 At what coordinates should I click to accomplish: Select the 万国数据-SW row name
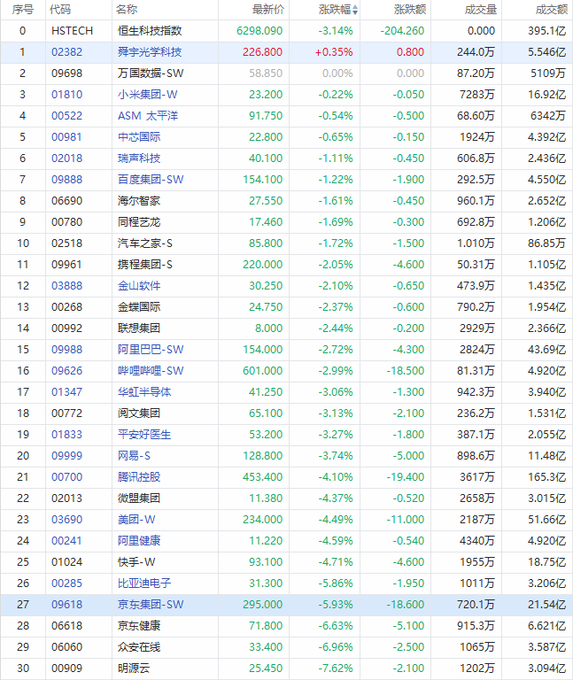[x=151, y=73]
